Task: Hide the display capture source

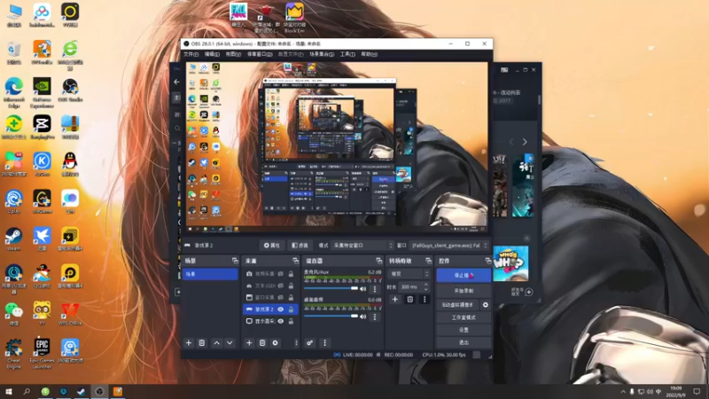Action: [x=281, y=321]
